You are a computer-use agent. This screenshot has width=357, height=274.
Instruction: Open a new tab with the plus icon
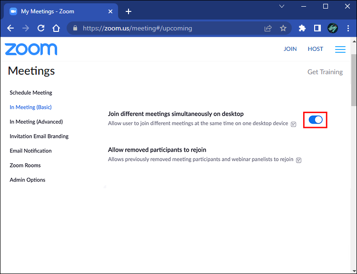pyautogui.click(x=129, y=11)
